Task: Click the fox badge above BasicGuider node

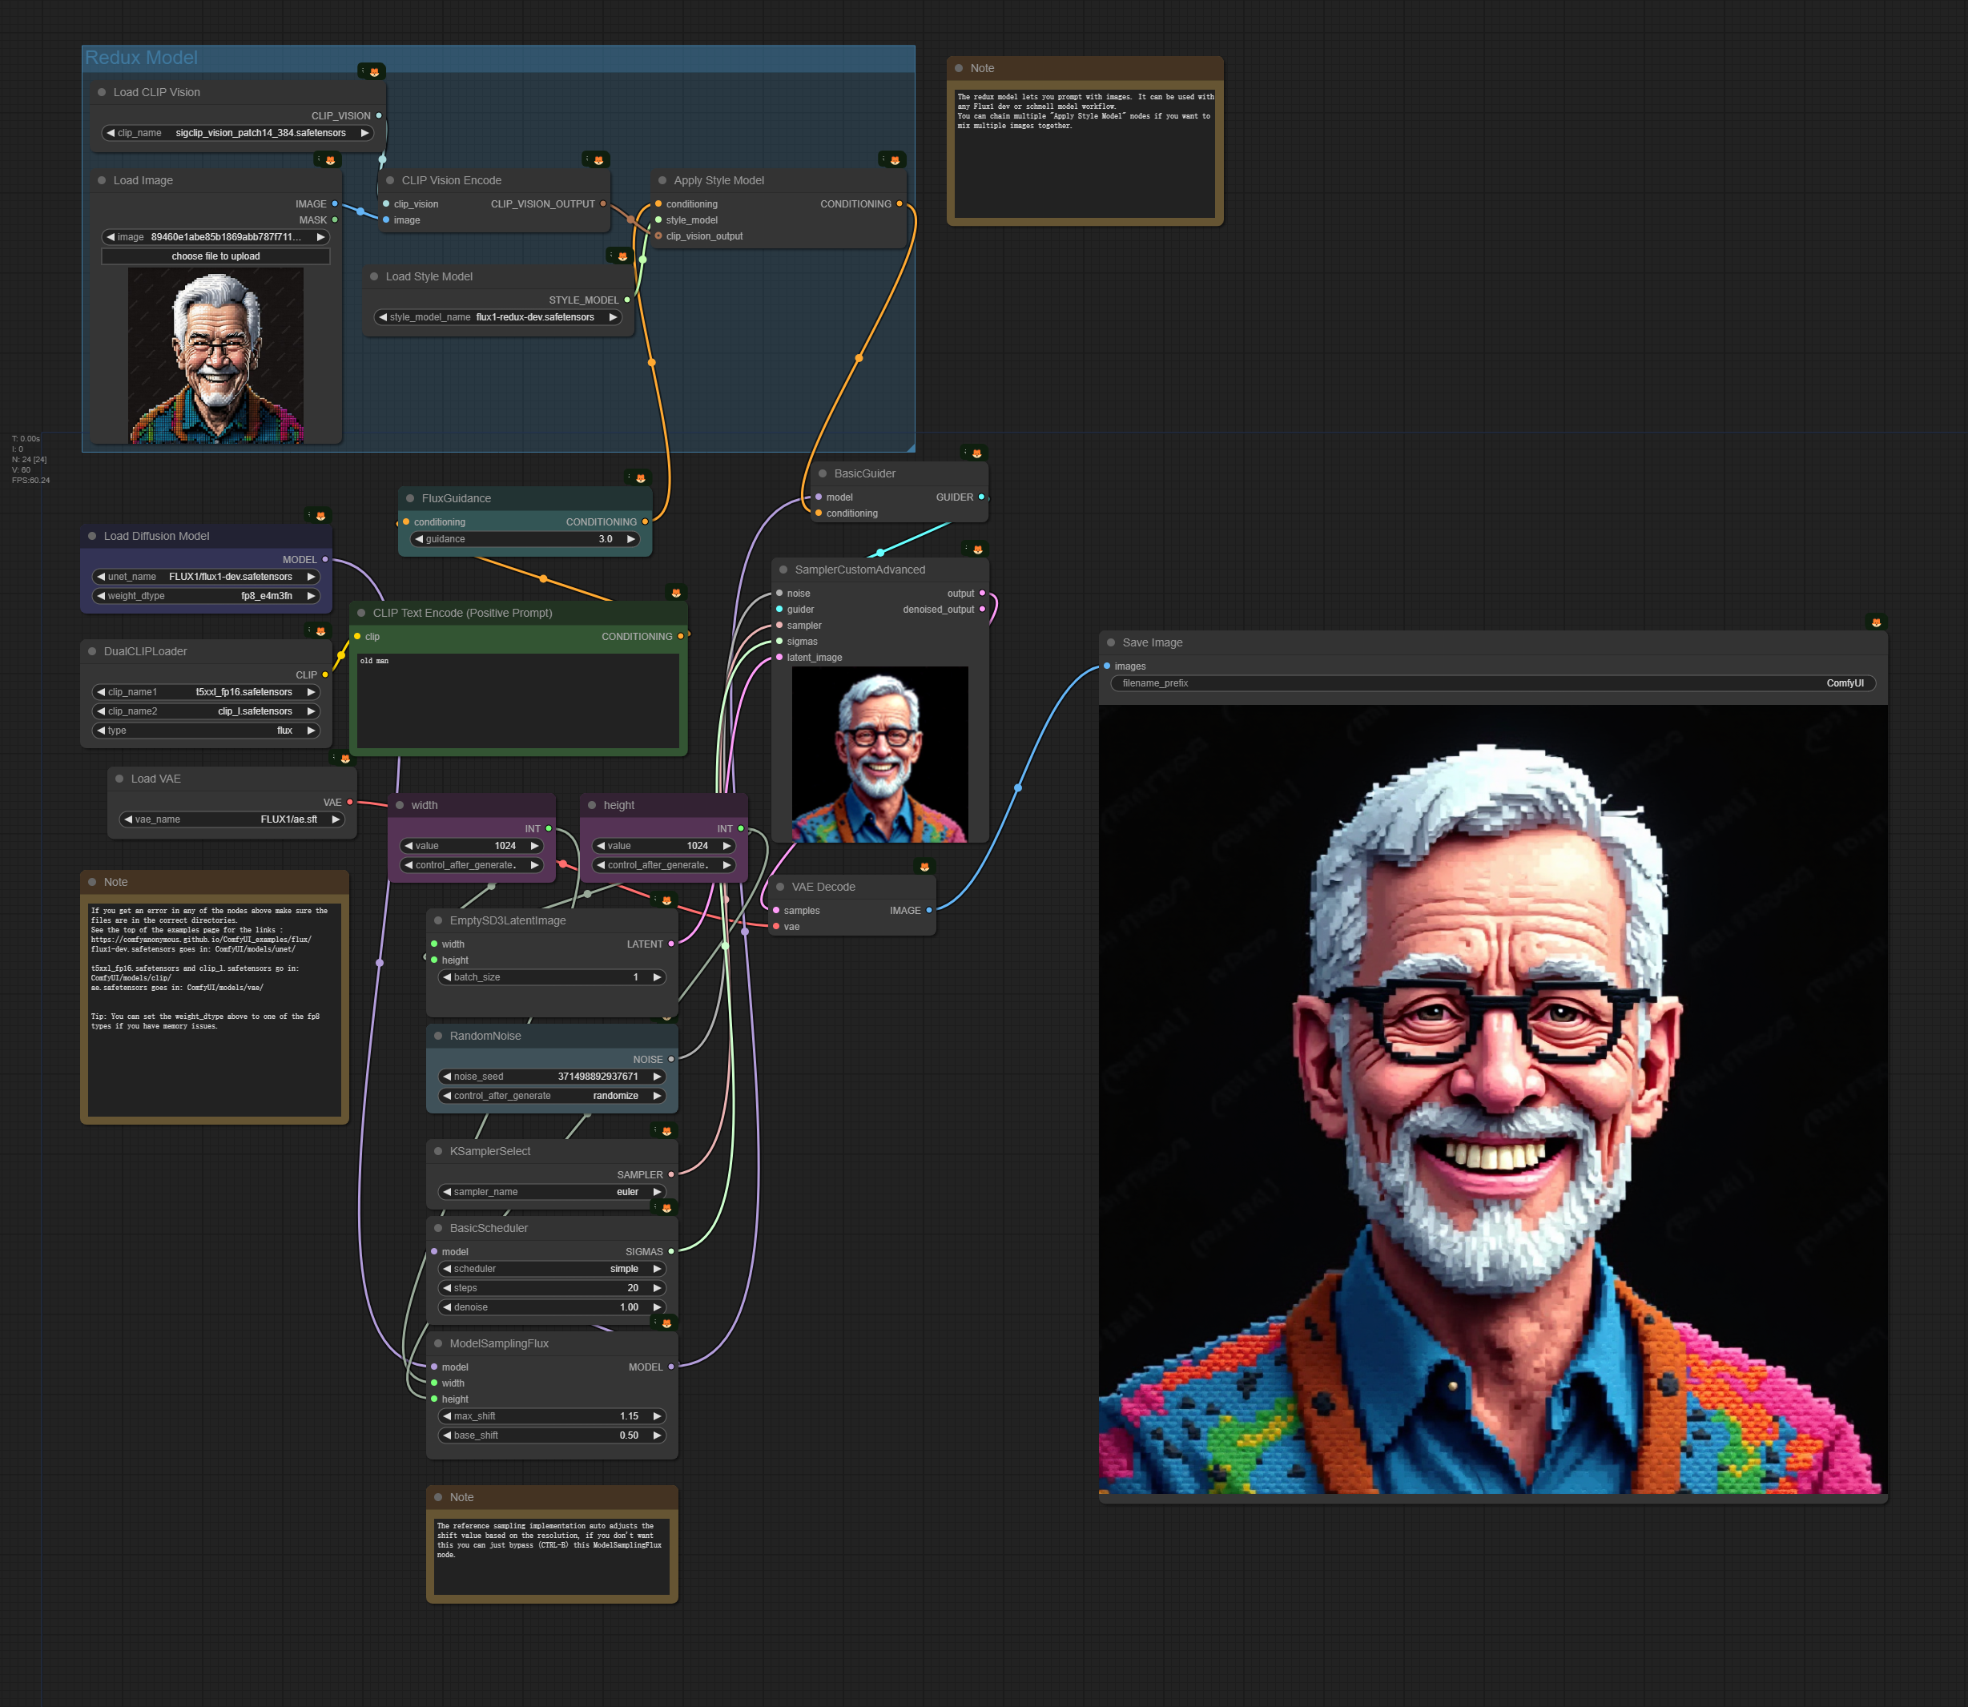Action: pos(976,453)
